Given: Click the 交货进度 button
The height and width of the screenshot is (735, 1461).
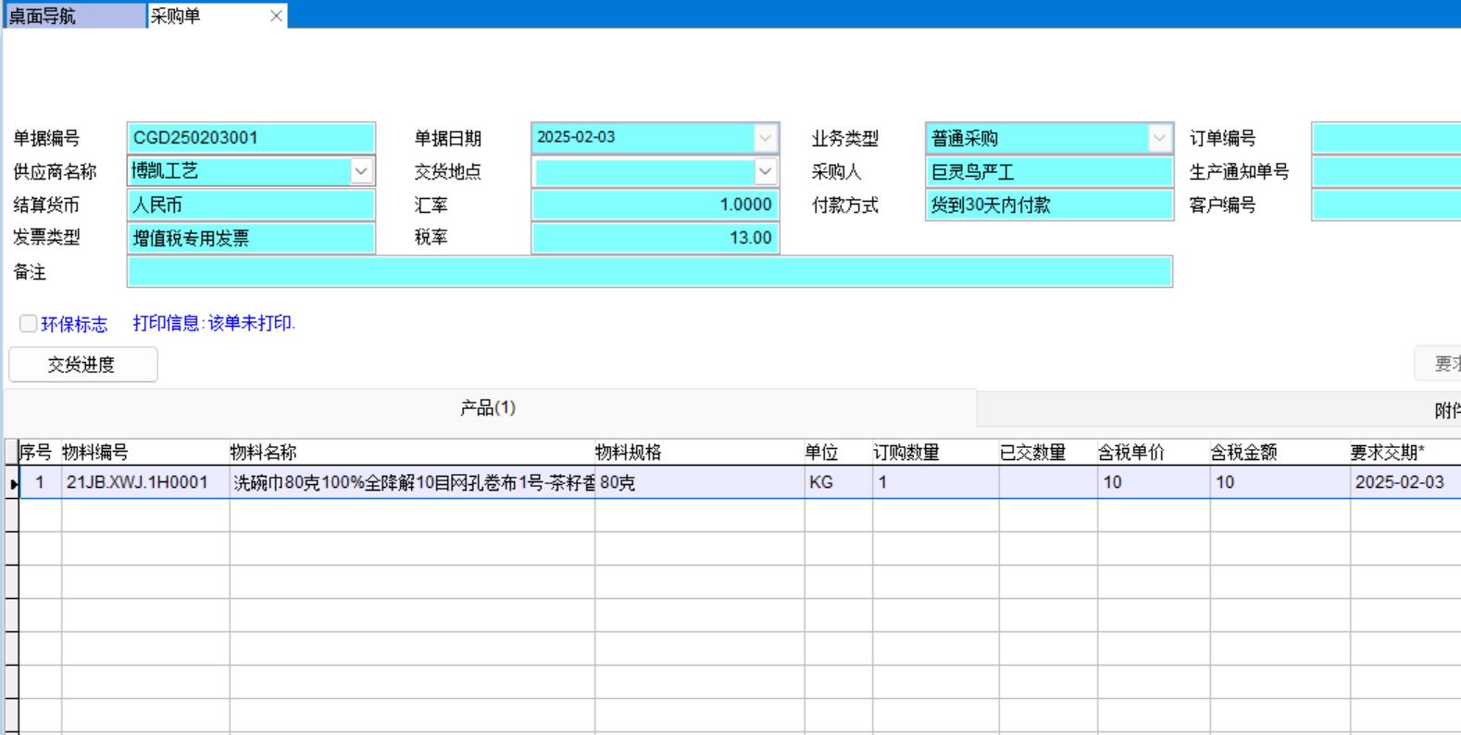Looking at the screenshot, I should pyautogui.click(x=82, y=365).
